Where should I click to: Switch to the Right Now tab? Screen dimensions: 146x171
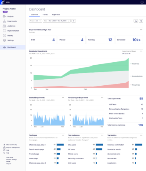56,15
